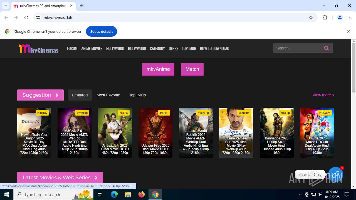Viewport: 356px width, 200px height.
Task: Click Set as default button
Action: [x=102, y=31]
